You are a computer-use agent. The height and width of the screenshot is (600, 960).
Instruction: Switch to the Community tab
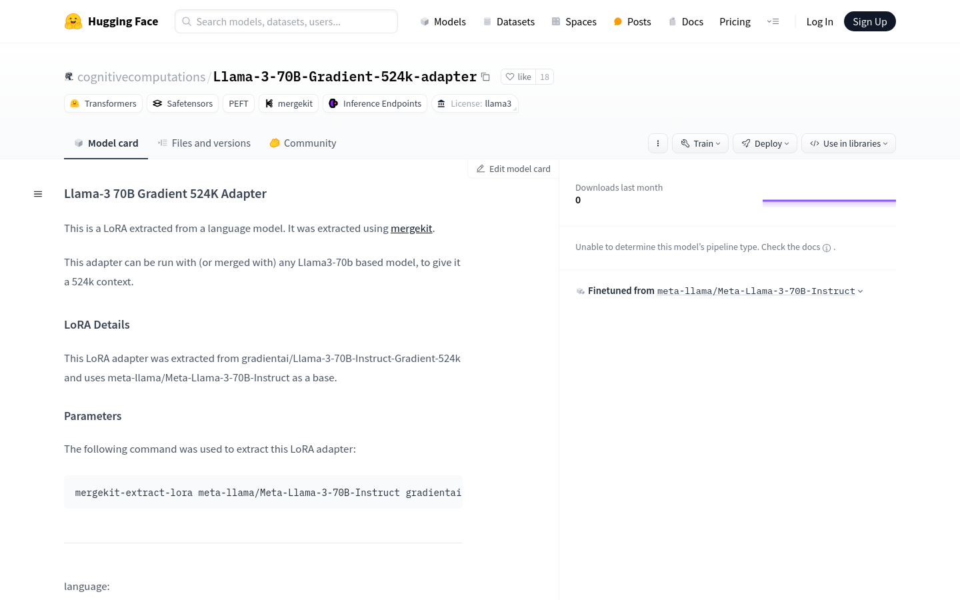(303, 143)
